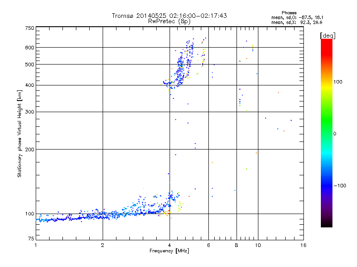The image size is (357, 267).
Task: Click the Stationary phase Virtual Height axis label
Action: click(20, 133)
